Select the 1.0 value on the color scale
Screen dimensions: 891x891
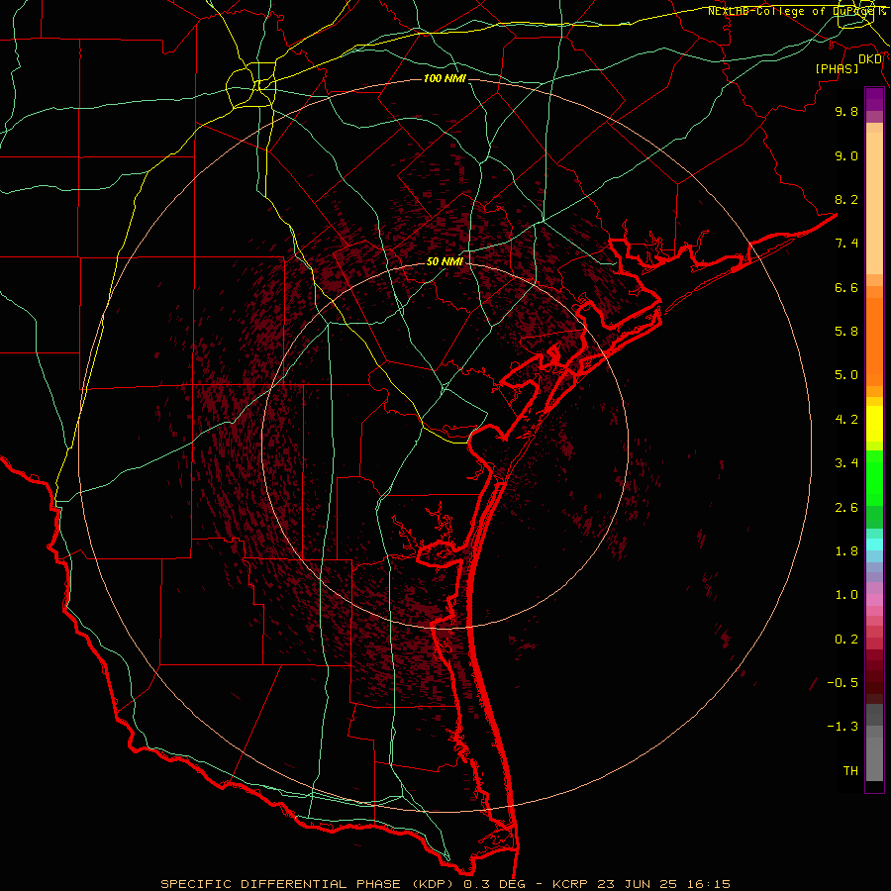click(846, 595)
